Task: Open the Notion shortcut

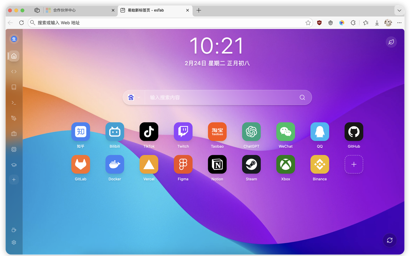Action: (x=217, y=164)
